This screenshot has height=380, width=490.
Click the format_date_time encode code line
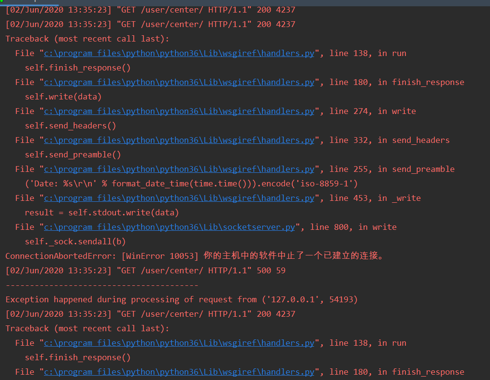point(191,183)
